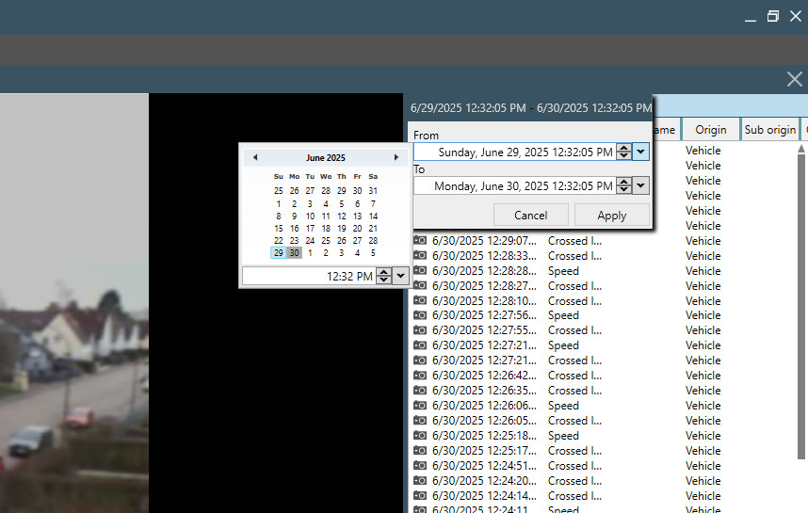
Task: Select June 15 in the calendar
Action: (x=278, y=228)
